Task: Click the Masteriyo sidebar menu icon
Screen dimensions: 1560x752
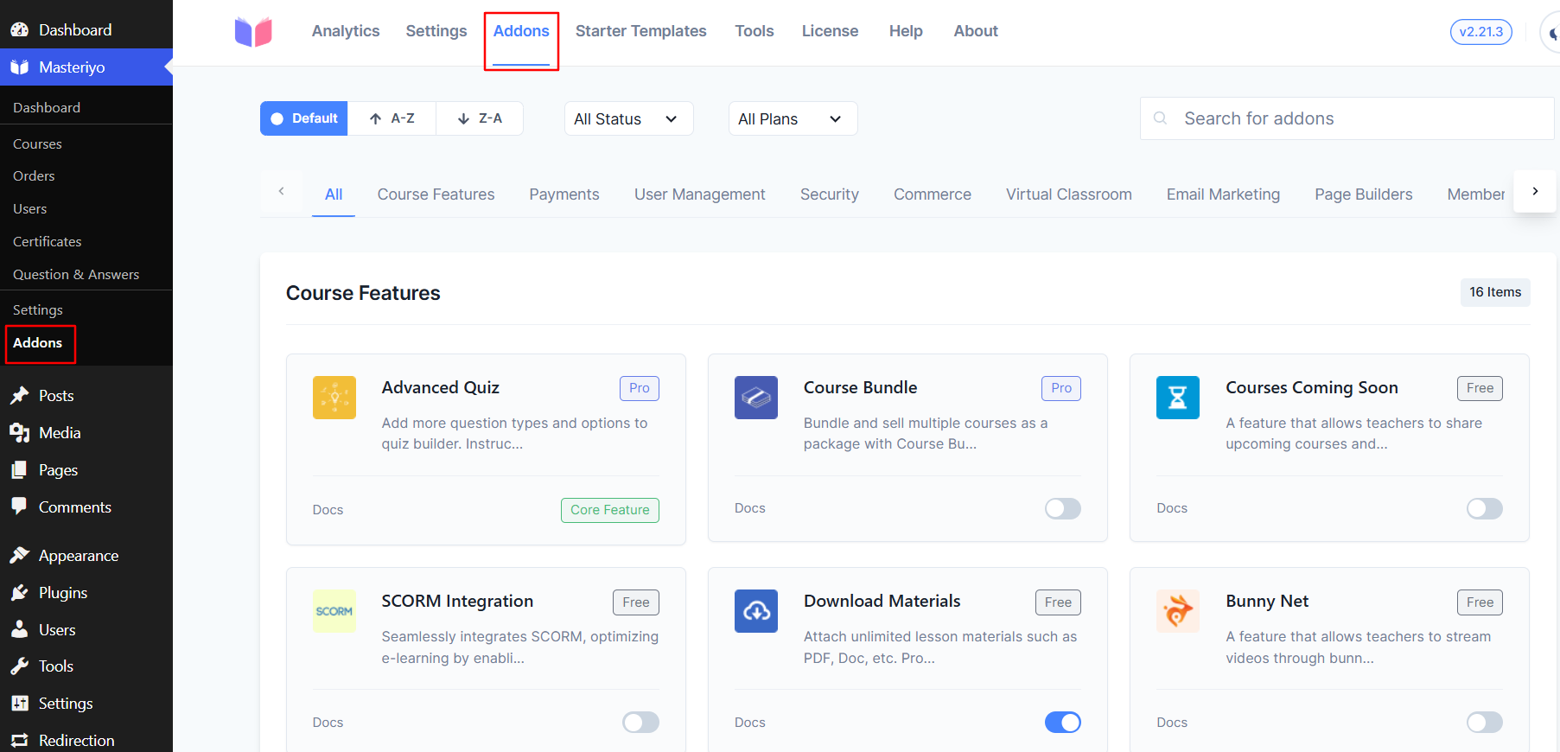Action: point(20,67)
